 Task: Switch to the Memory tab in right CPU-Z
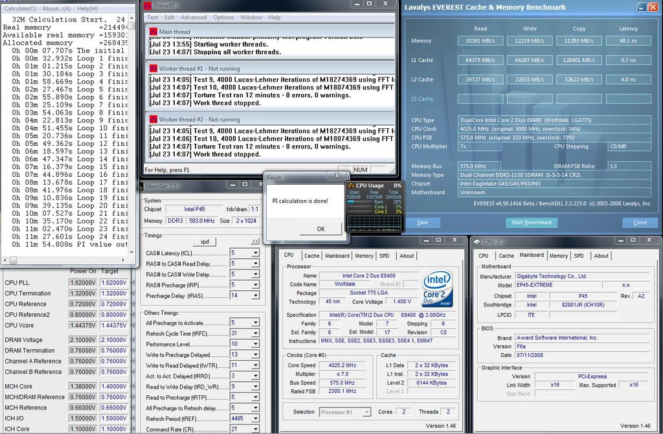(x=559, y=256)
